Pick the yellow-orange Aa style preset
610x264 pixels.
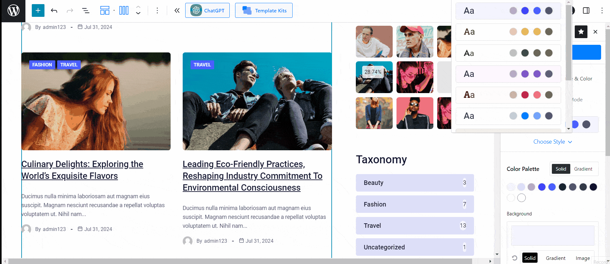coord(508,32)
